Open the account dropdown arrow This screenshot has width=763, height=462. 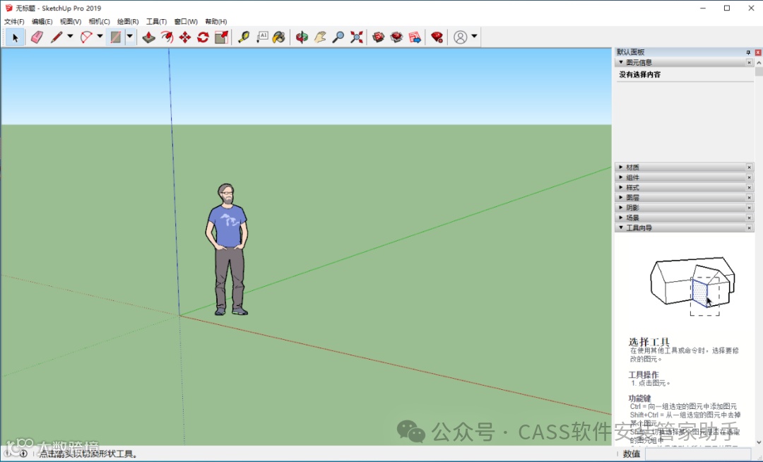click(x=475, y=37)
